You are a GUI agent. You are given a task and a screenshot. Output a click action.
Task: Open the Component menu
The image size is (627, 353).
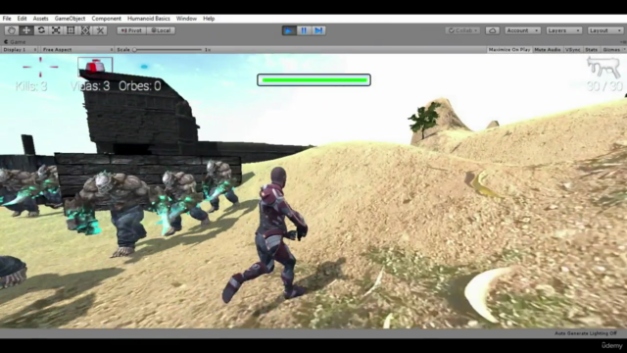107,19
